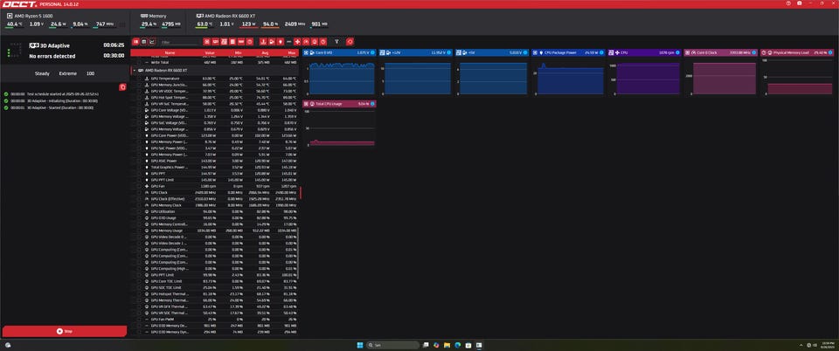Tick the checkbox for GPU Hot Spot Temperature row
This screenshot has height=351, width=839.
click(x=140, y=97)
